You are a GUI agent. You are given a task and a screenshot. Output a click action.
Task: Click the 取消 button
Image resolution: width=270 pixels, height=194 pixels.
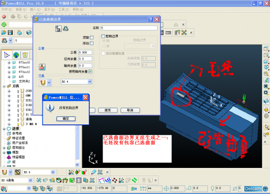click(x=130, y=110)
